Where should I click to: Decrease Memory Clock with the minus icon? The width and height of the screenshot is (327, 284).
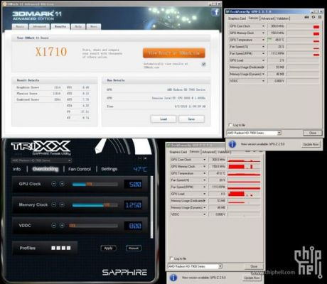(54, 204)
